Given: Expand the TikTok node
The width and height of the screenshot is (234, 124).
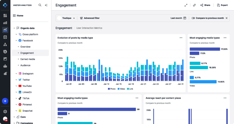Looking at the screenshot, I should click(x=16, y=98).
